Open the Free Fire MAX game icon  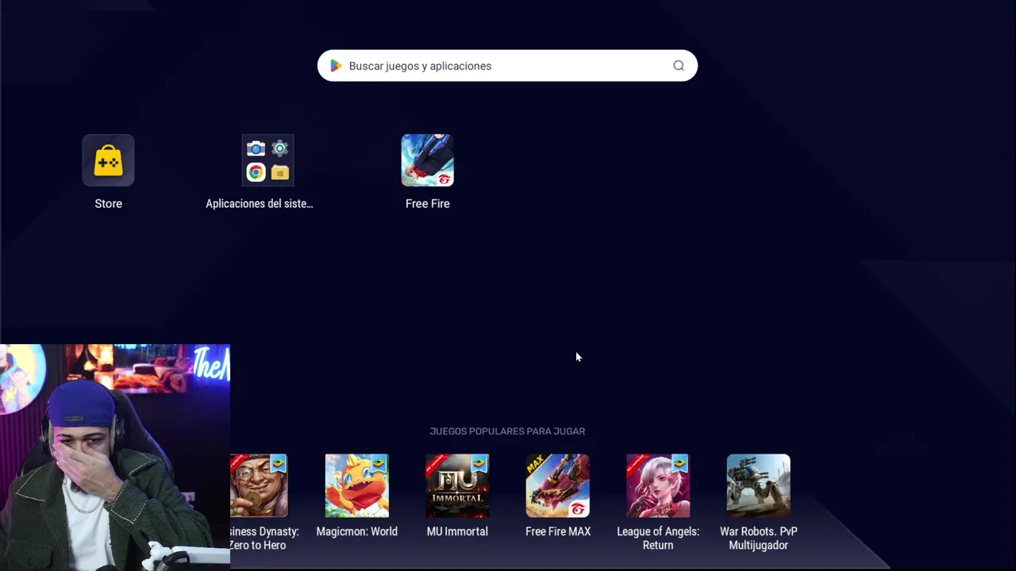click(557, 485)
